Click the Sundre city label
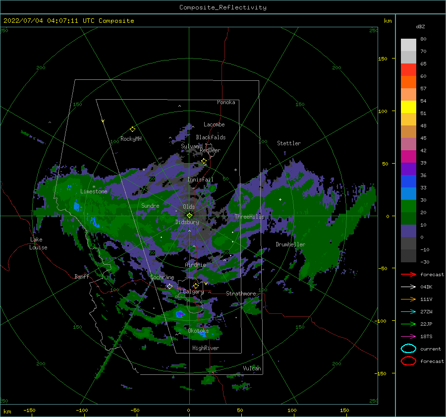 click(x=150, y=205)
